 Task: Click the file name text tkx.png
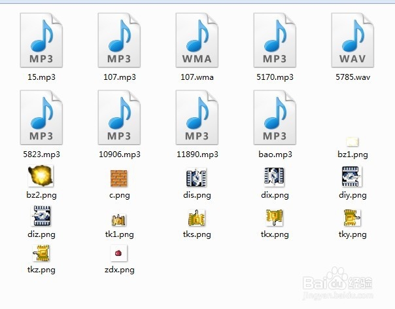275,234
